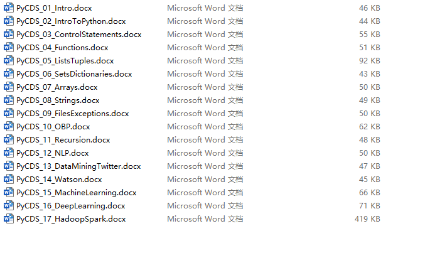
Task: Click the Word icon beside PyCDS_13_DataMiningTwitter.docx
Action: click(8, 166)
